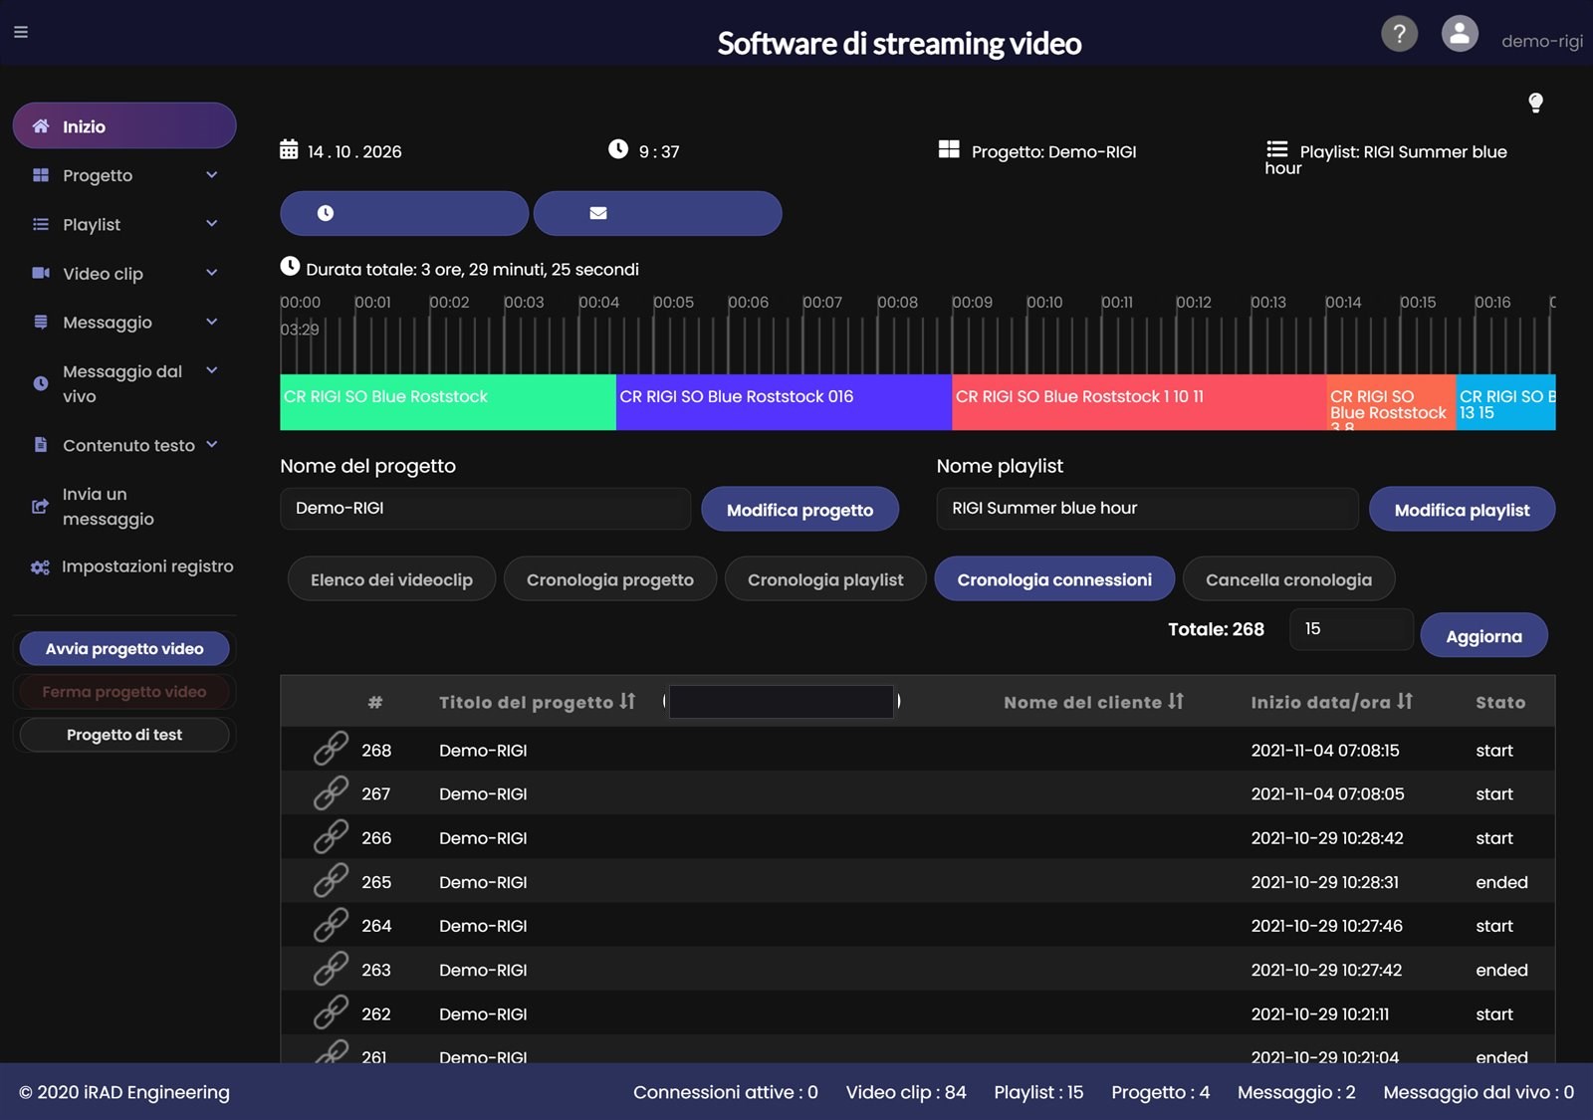This screenshot has height=1120, width=1593.
Task: Click the Modifica playlist button
Action: (1462, 509)
